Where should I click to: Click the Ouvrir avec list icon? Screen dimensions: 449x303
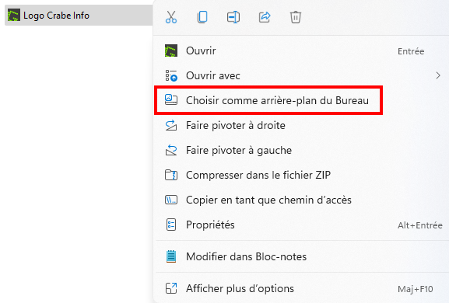171,76
